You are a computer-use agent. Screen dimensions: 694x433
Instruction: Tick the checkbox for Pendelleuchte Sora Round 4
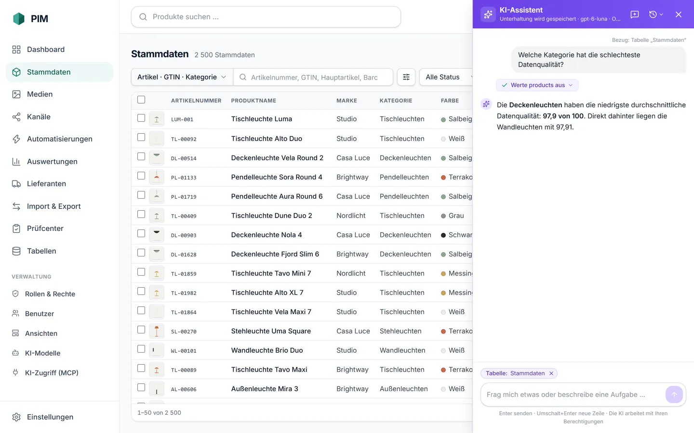[141, 176]
